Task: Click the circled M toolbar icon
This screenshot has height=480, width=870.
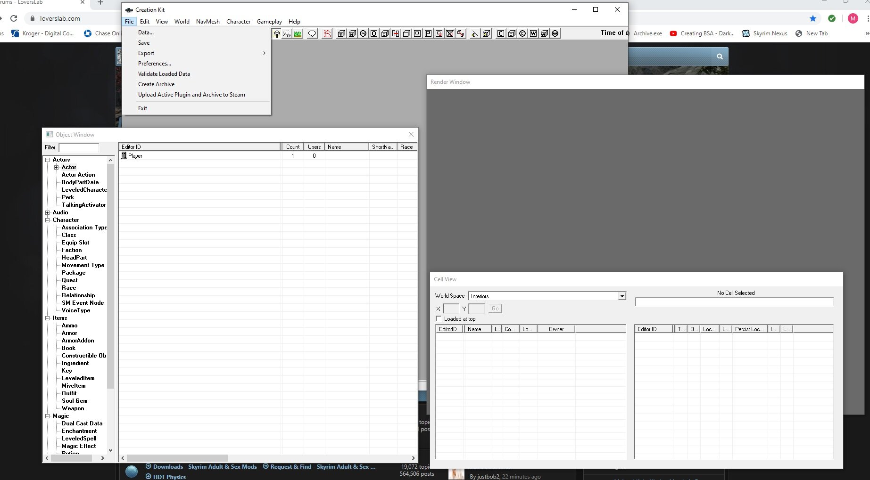Action: pyautogui.click(x=363, y=33)
